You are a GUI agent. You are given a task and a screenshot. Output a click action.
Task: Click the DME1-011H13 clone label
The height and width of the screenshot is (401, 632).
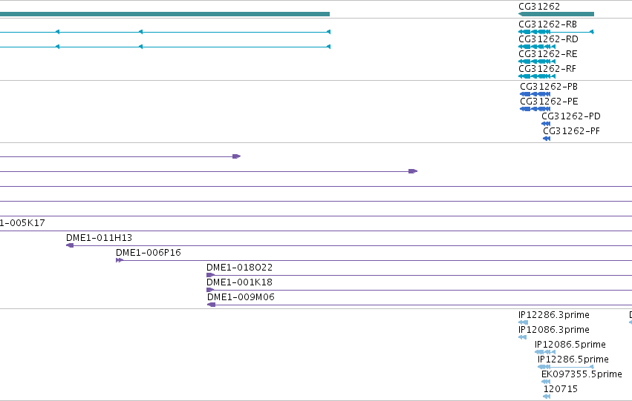pyautogui.click(x=100, y=238)
